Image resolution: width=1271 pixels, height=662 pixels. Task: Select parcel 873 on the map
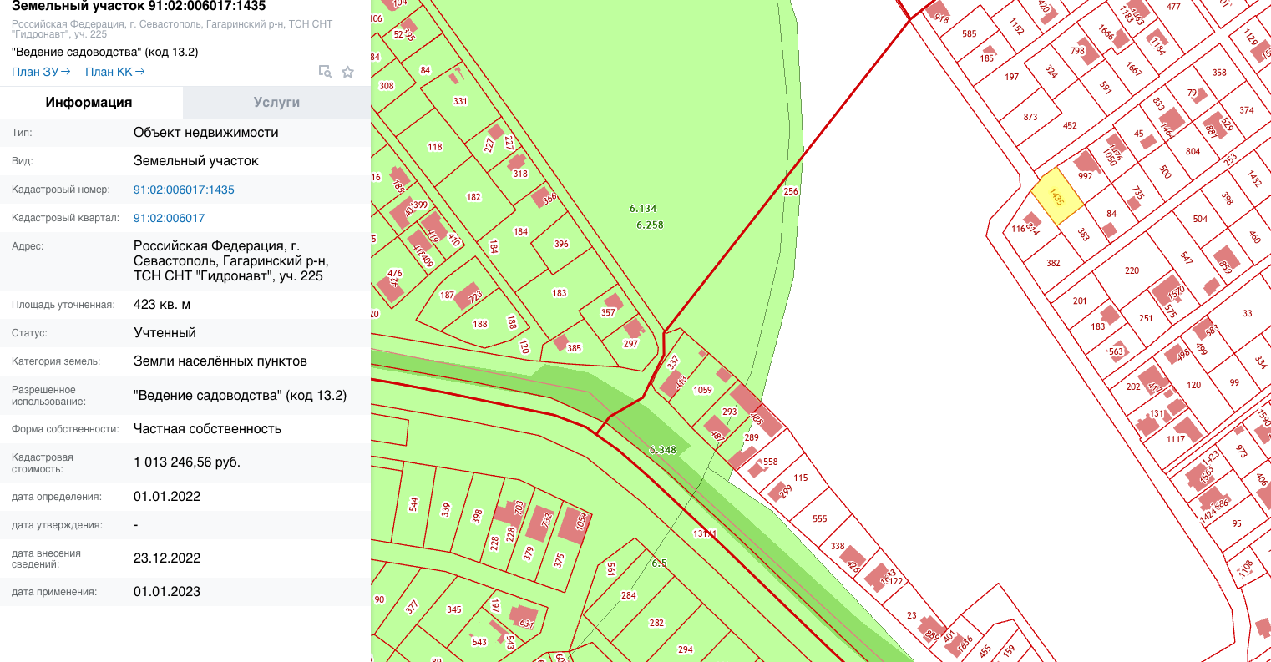click(x=1030, y=117)
